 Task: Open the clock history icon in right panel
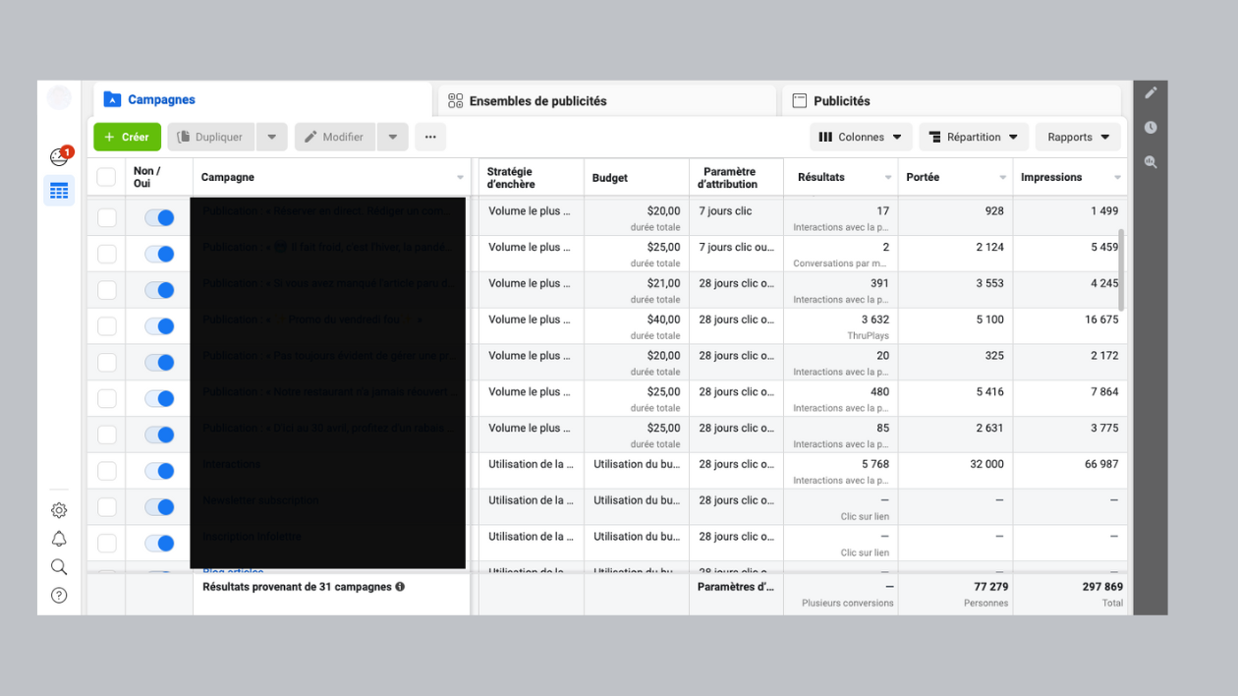pos(1151,127)
